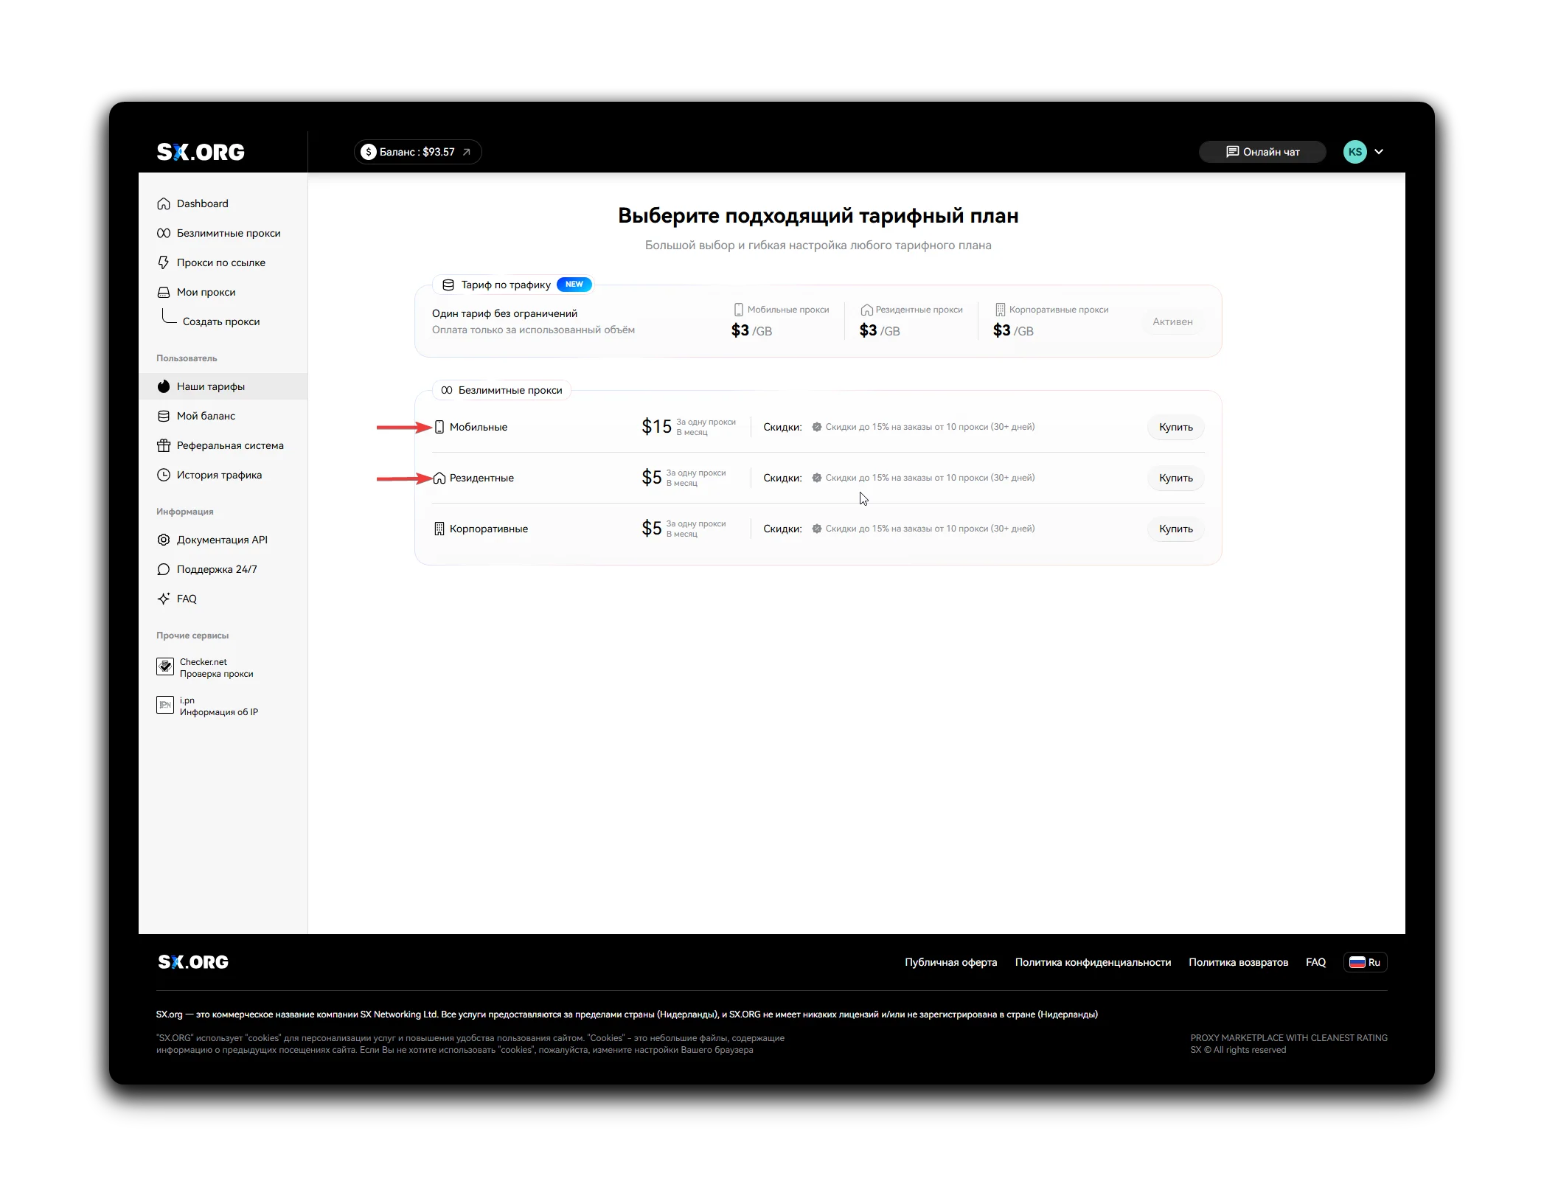Open the Ru language selector
The image size is (1544, 1201).
(x=1365, y=962)
